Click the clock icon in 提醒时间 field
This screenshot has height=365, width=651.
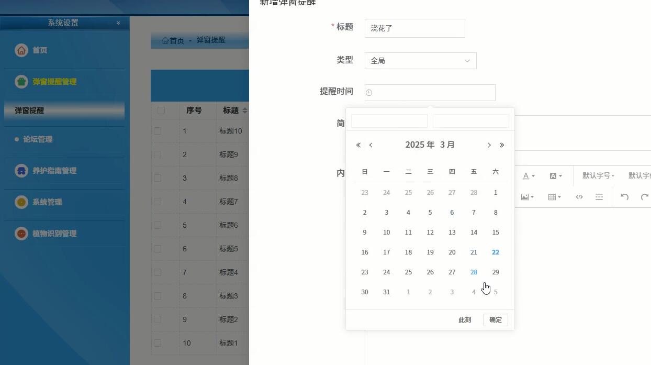(368, 92)
